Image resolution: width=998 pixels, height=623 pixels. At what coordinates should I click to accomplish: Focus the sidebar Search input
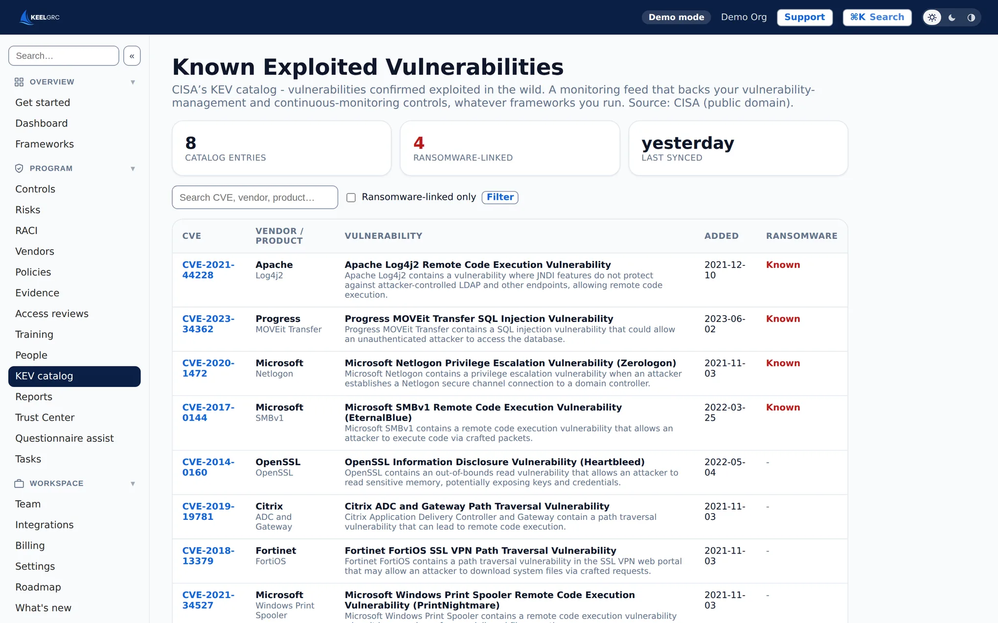pyautogui.click(x=64, y=56)
